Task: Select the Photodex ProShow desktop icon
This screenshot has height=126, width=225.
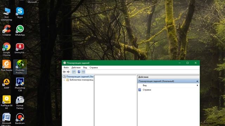Action: point(20,67)
